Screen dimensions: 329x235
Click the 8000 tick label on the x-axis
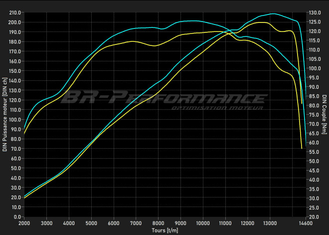158,223
